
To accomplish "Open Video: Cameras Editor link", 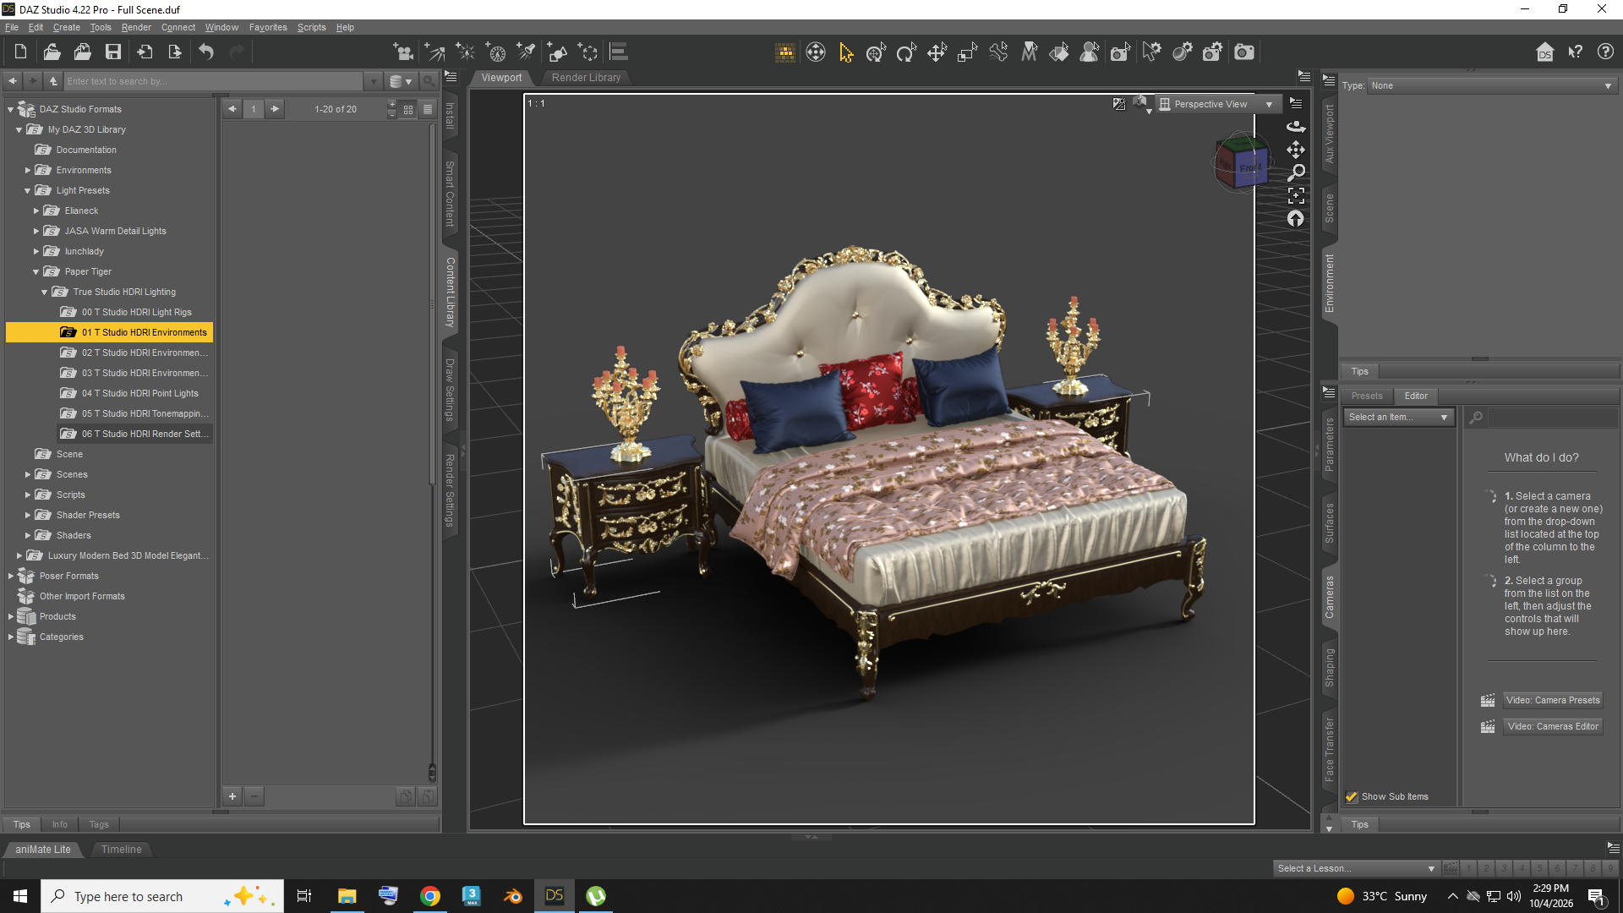I will pyautogui.click(x=1553, y=726).
